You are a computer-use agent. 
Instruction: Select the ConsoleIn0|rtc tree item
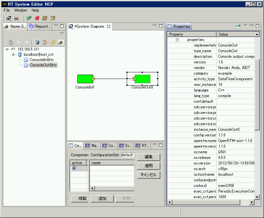tap(42, 60)
